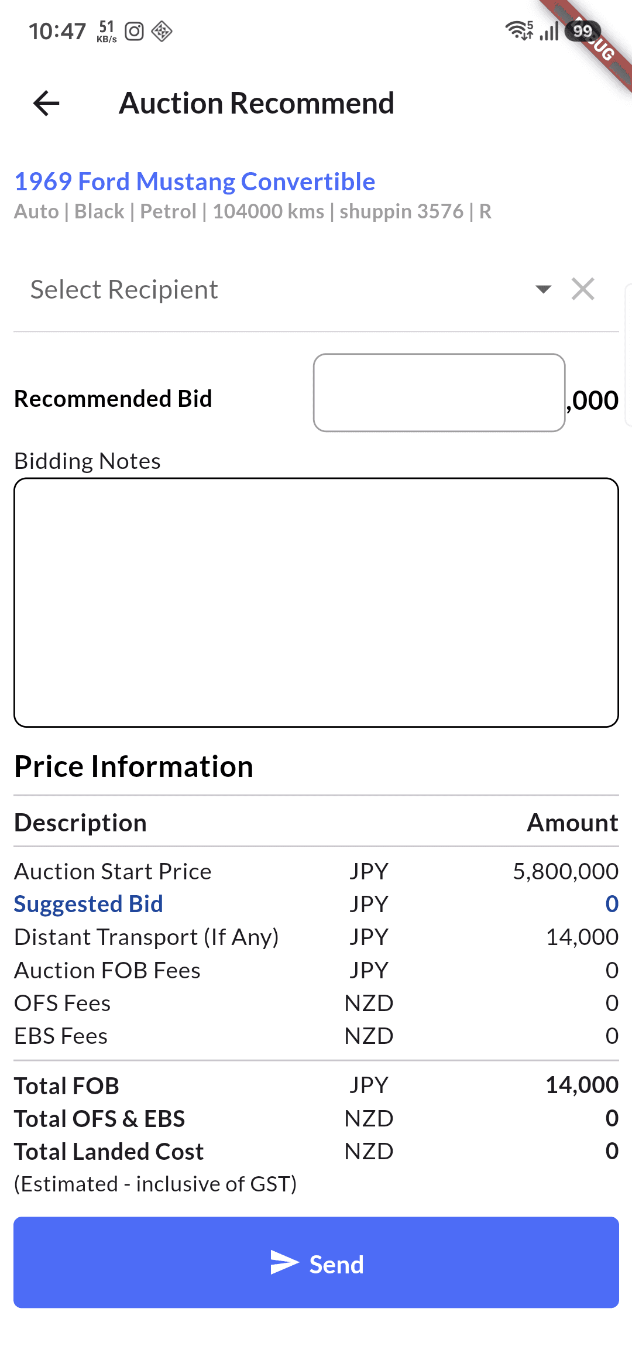Click the Send button

(x=316, y=1262)
